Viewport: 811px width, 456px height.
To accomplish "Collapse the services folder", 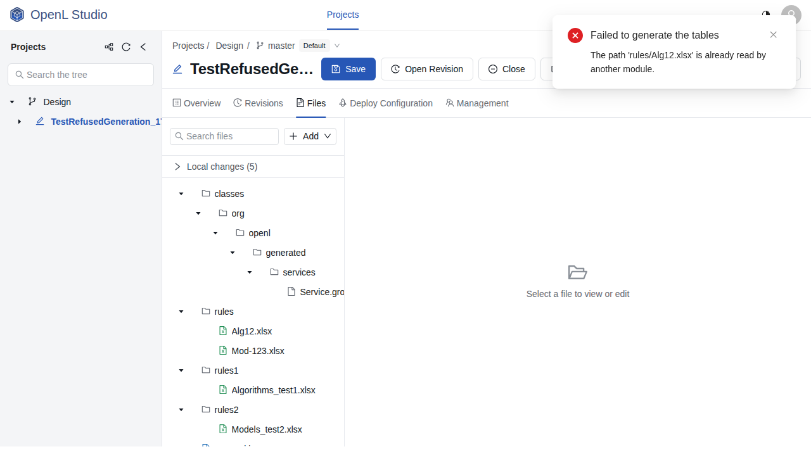I will [250, 272].
